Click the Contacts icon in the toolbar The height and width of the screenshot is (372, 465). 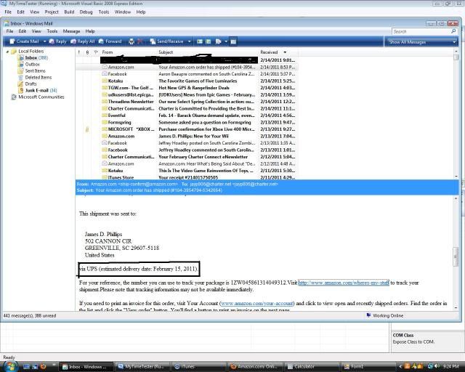200,41
